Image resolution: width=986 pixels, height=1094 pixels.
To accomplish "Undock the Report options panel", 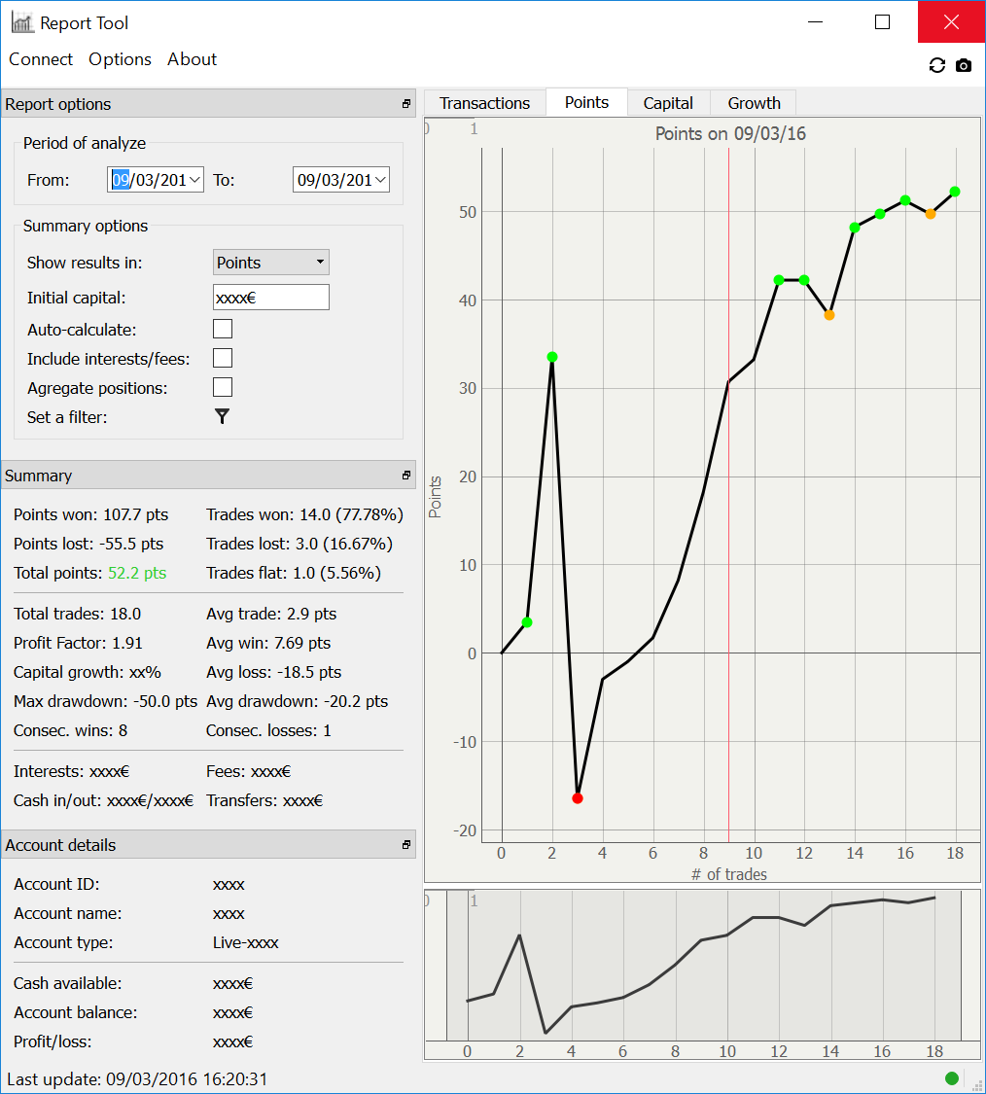I will [x=406, y=104].
